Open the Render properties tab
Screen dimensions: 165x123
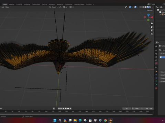coord(156,50)
